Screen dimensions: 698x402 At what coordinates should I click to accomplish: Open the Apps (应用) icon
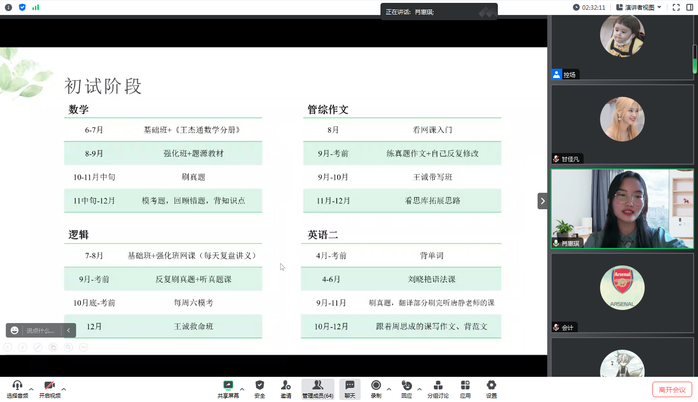pyautogui.click(x=465, y=389)
